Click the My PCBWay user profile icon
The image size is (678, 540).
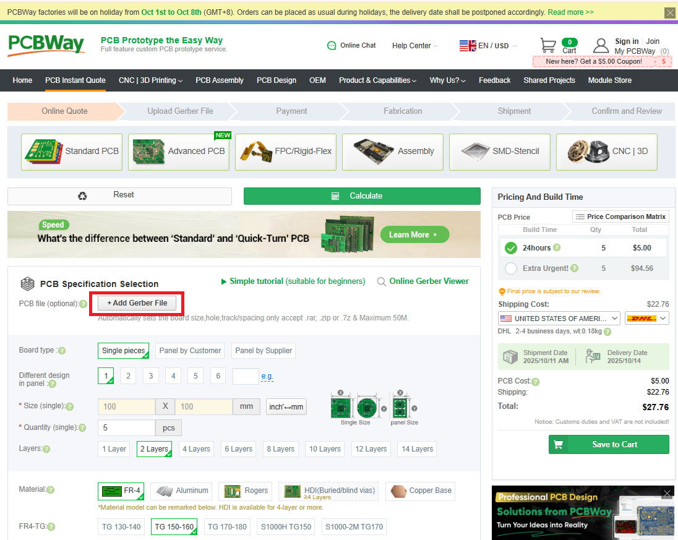coord(601,46)
